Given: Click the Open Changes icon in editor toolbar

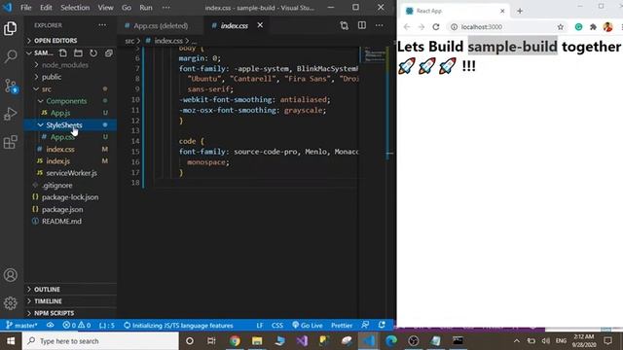Looking at the screenshot, I should click(x=344, y=25).
